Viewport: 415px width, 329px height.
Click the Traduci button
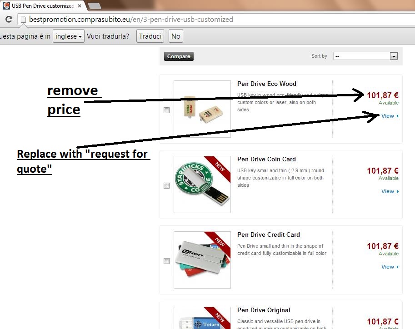(150, 36)
